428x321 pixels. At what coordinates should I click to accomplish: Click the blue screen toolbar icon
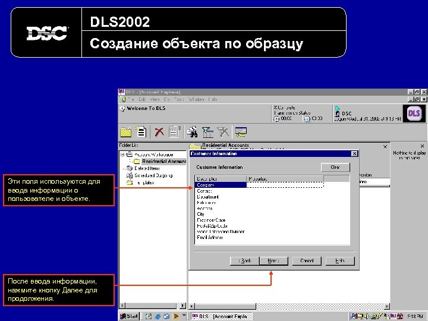[x=241, y=132]
